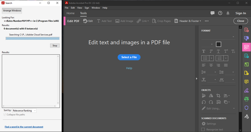Open the chat messages icon
Image resolution: width=251 pixels, height=132 pixels.
pos(212,13)
